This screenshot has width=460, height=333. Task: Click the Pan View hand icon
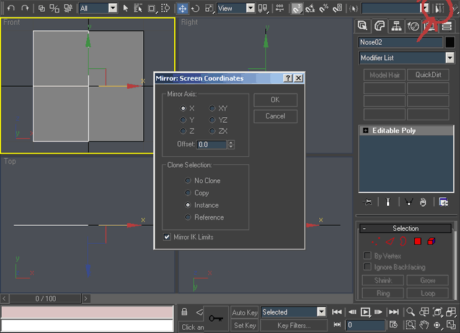(x=424, y=324)
